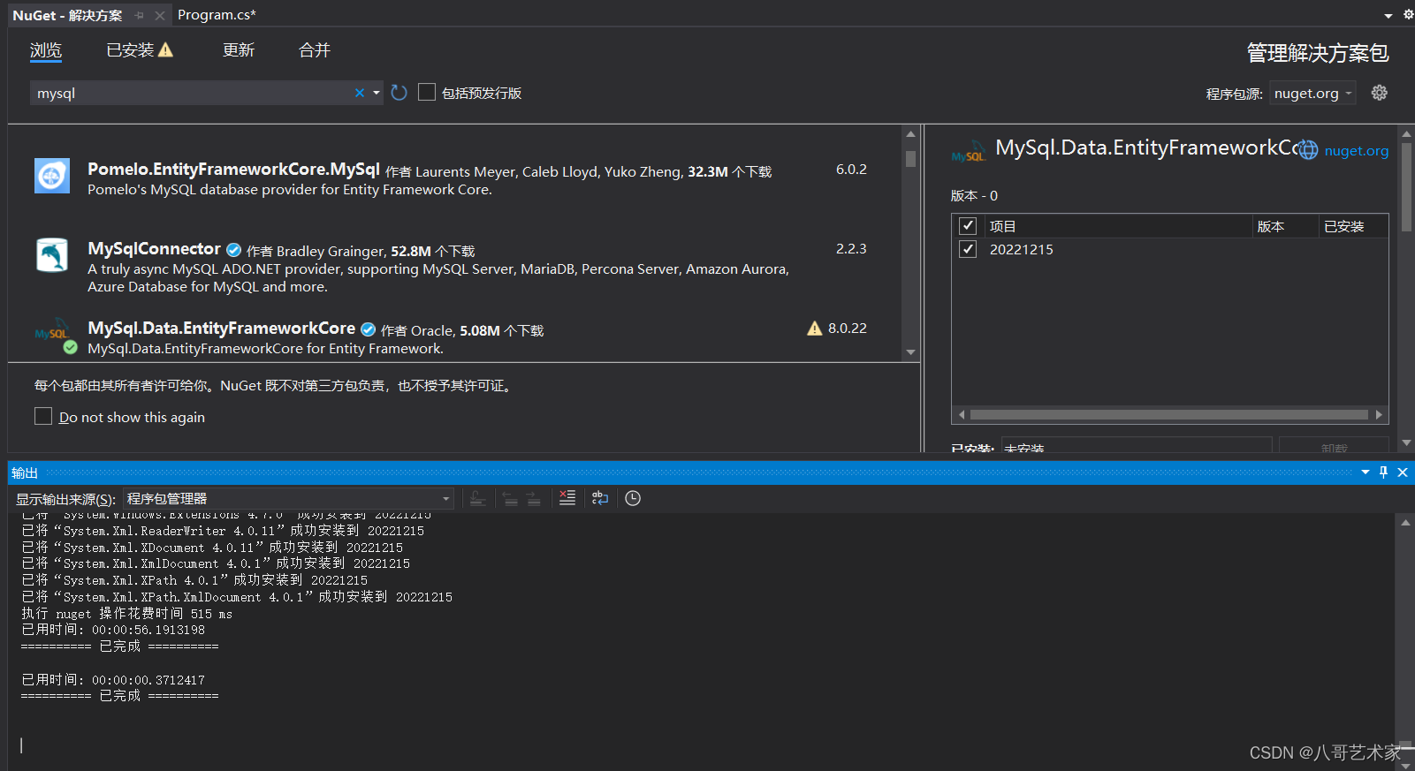This screenshot has height=771, width=1415.
Task: Refresh the NuGet package search results
Action: point(399,93)
